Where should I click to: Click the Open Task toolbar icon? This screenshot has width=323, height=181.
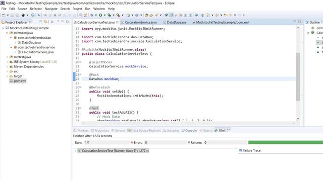[151, 15]
